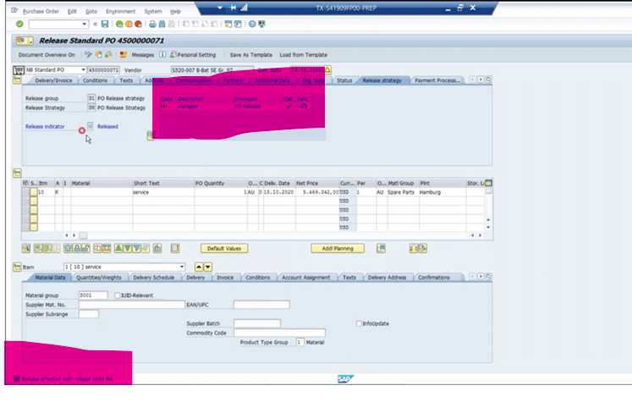Click Document Overview On button
Image resolution: width=632 pixels, height=413 pixels.
[x=47, y=55]
